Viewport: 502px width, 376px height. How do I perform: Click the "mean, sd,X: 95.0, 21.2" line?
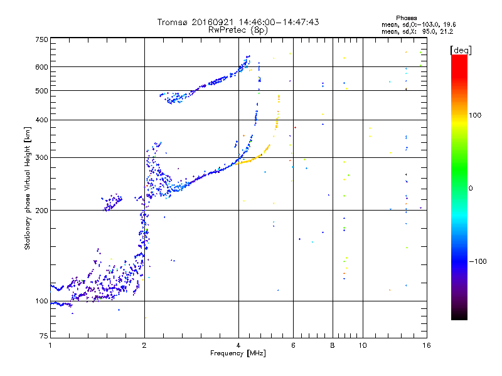point(417,32)
